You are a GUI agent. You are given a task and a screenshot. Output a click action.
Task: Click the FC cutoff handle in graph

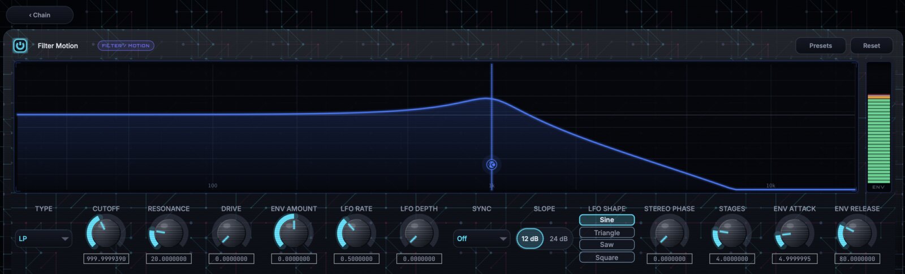click(x=492, y=165)
